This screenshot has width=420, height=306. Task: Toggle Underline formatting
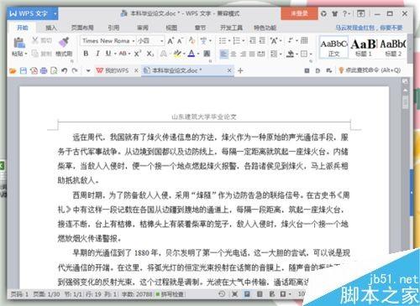108,54
